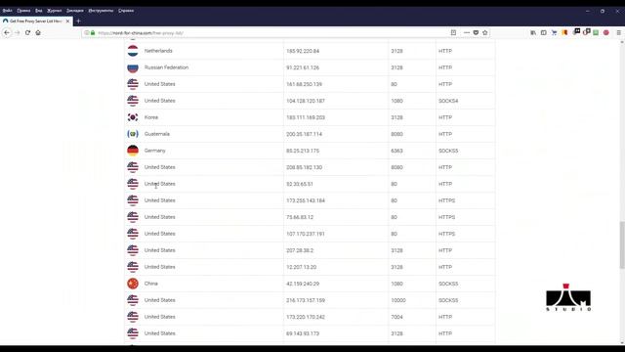The height and width of the screenshot is (352, 625).
Task: Open the Правка menu
Action: [x=23, y=11]
